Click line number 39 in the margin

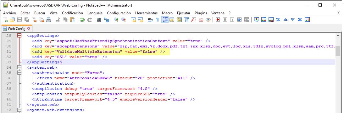coord(8,94)
